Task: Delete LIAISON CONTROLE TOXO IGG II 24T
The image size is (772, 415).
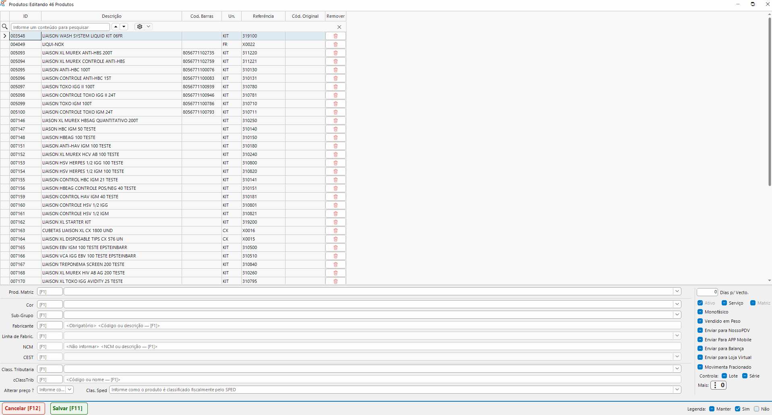Action: pos(335,95)
